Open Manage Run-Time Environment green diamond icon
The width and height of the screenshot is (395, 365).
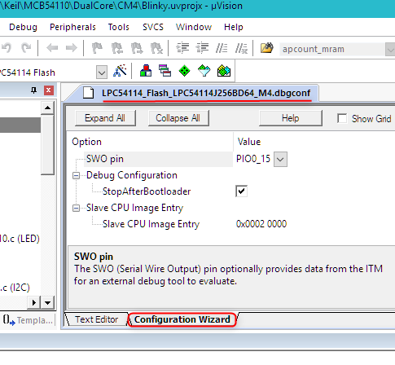185,71
